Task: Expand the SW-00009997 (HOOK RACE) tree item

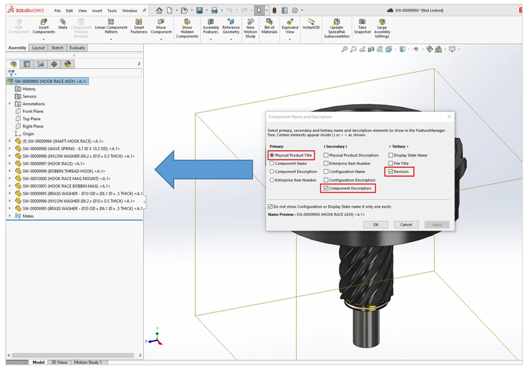Action: (x=10, y=163)
